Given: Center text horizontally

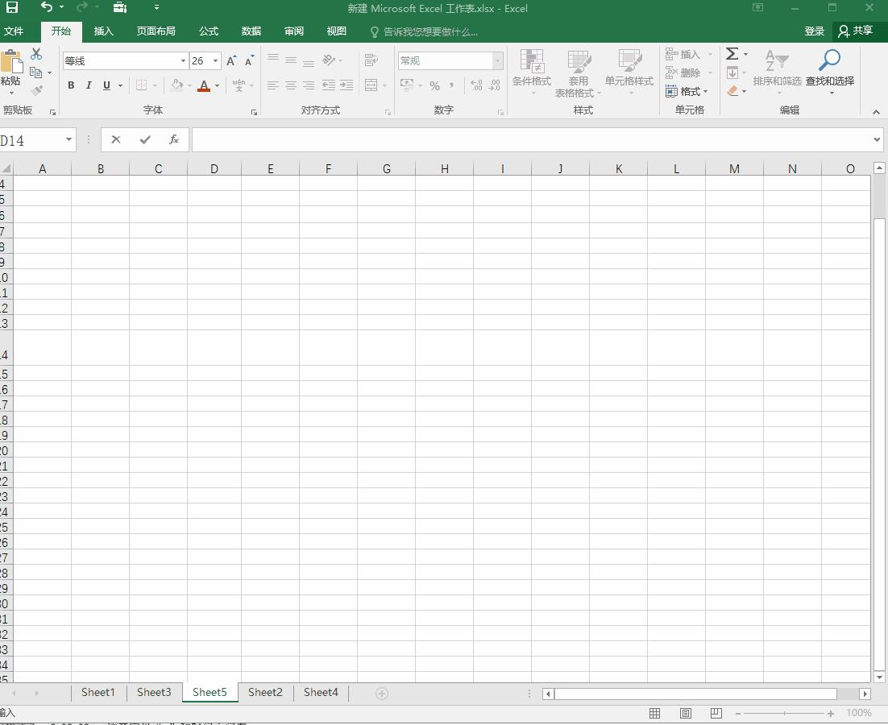Looking at the screenshot, I should [291, 85].
